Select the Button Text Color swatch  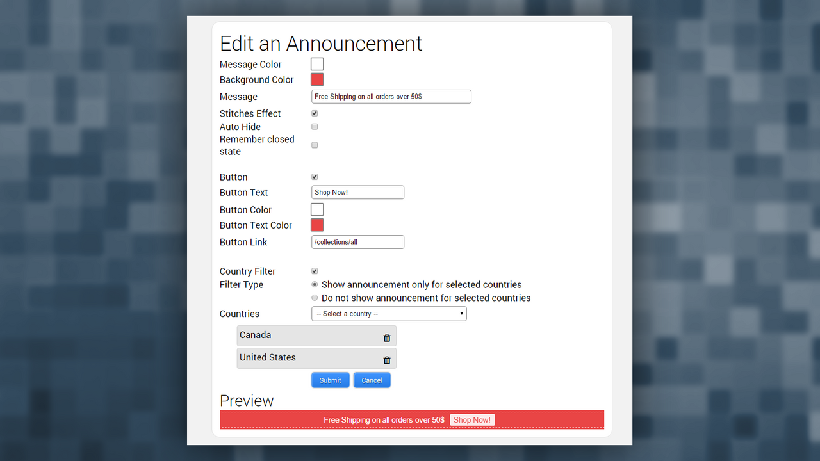316,224
